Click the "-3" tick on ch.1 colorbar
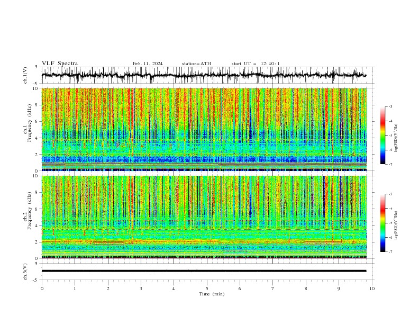Viewport: 419px width, 324px height. click(x=390, y=106)
